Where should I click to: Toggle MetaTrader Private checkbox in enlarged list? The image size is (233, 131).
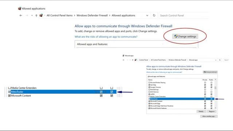point(101,92)
